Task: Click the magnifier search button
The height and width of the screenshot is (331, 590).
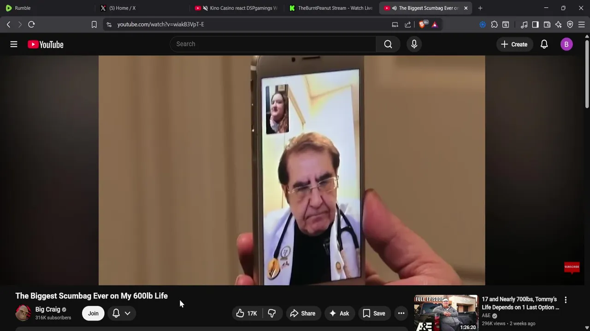Action: click(x=388, y=44)
